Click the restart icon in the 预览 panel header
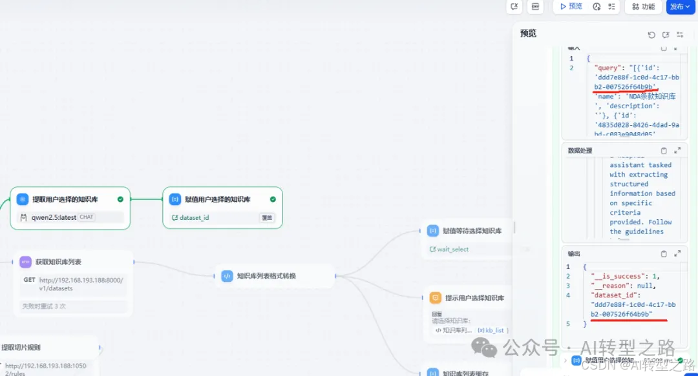The height and width of the screenshot is (376, 698). (651, 35)
